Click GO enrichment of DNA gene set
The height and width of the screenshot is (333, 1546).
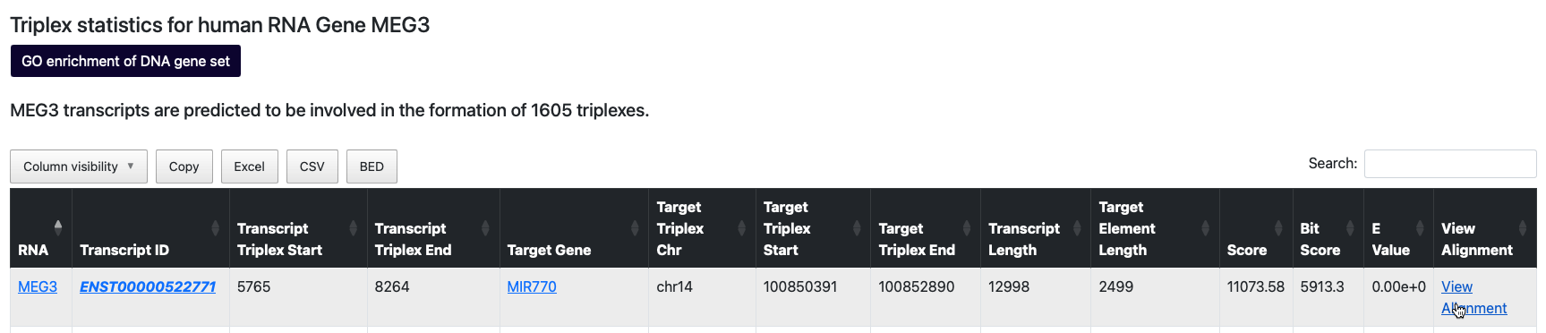pos(125,61)
